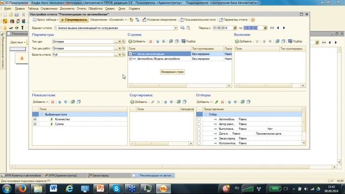
Task: Move Показатели field up
Action: [x=60, y=102]
